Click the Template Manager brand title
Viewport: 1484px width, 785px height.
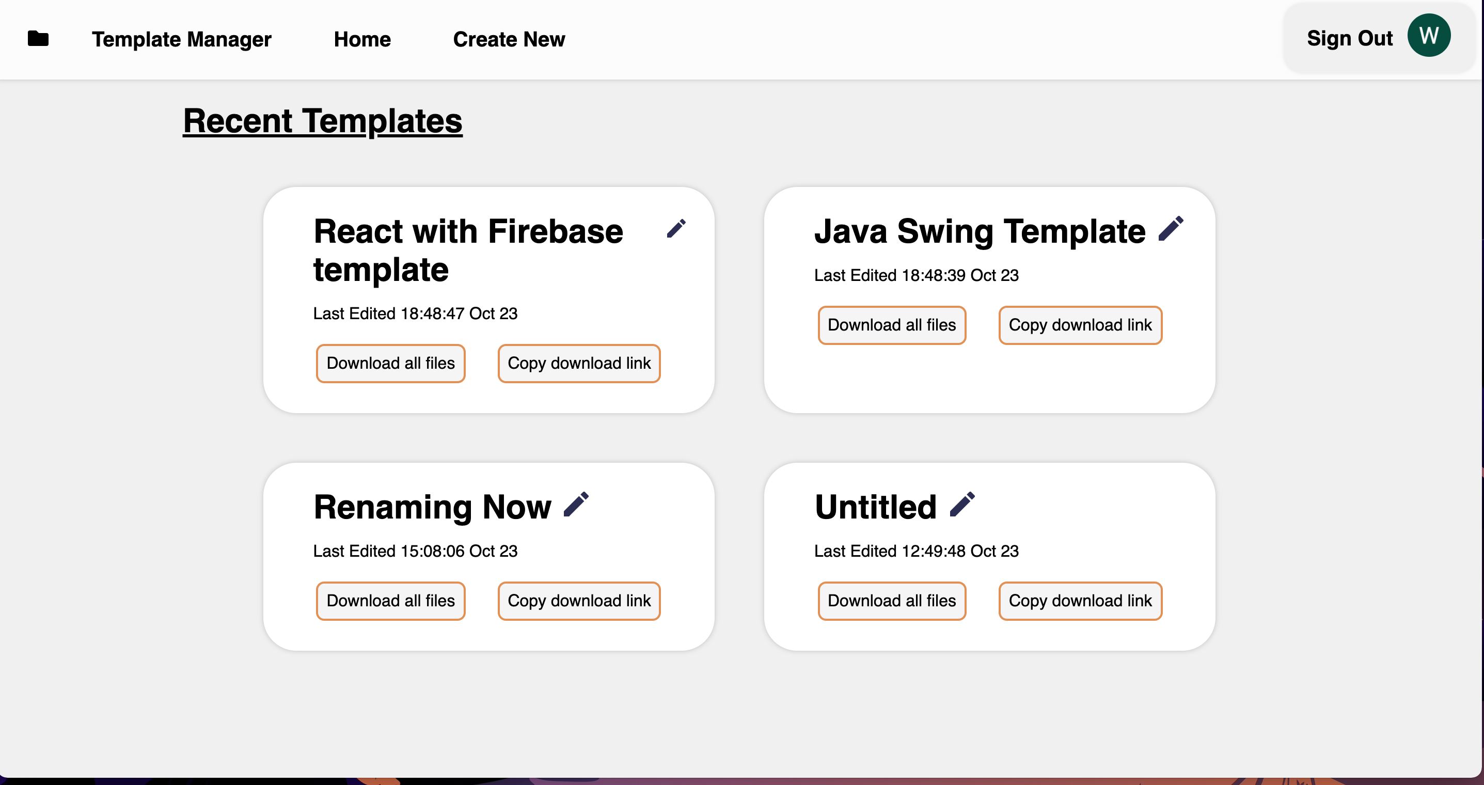(x=181, y=39)
